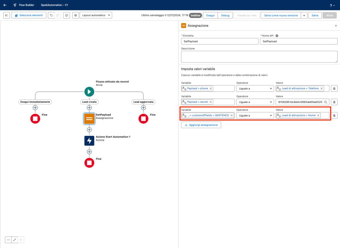The image size is (340, 248).
Task: Expand the Salva come nuova versione arrow
Action: point(304,15)
